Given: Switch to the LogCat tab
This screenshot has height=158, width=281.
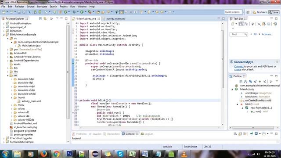Looking at the screenshot, I should point(147,134).
